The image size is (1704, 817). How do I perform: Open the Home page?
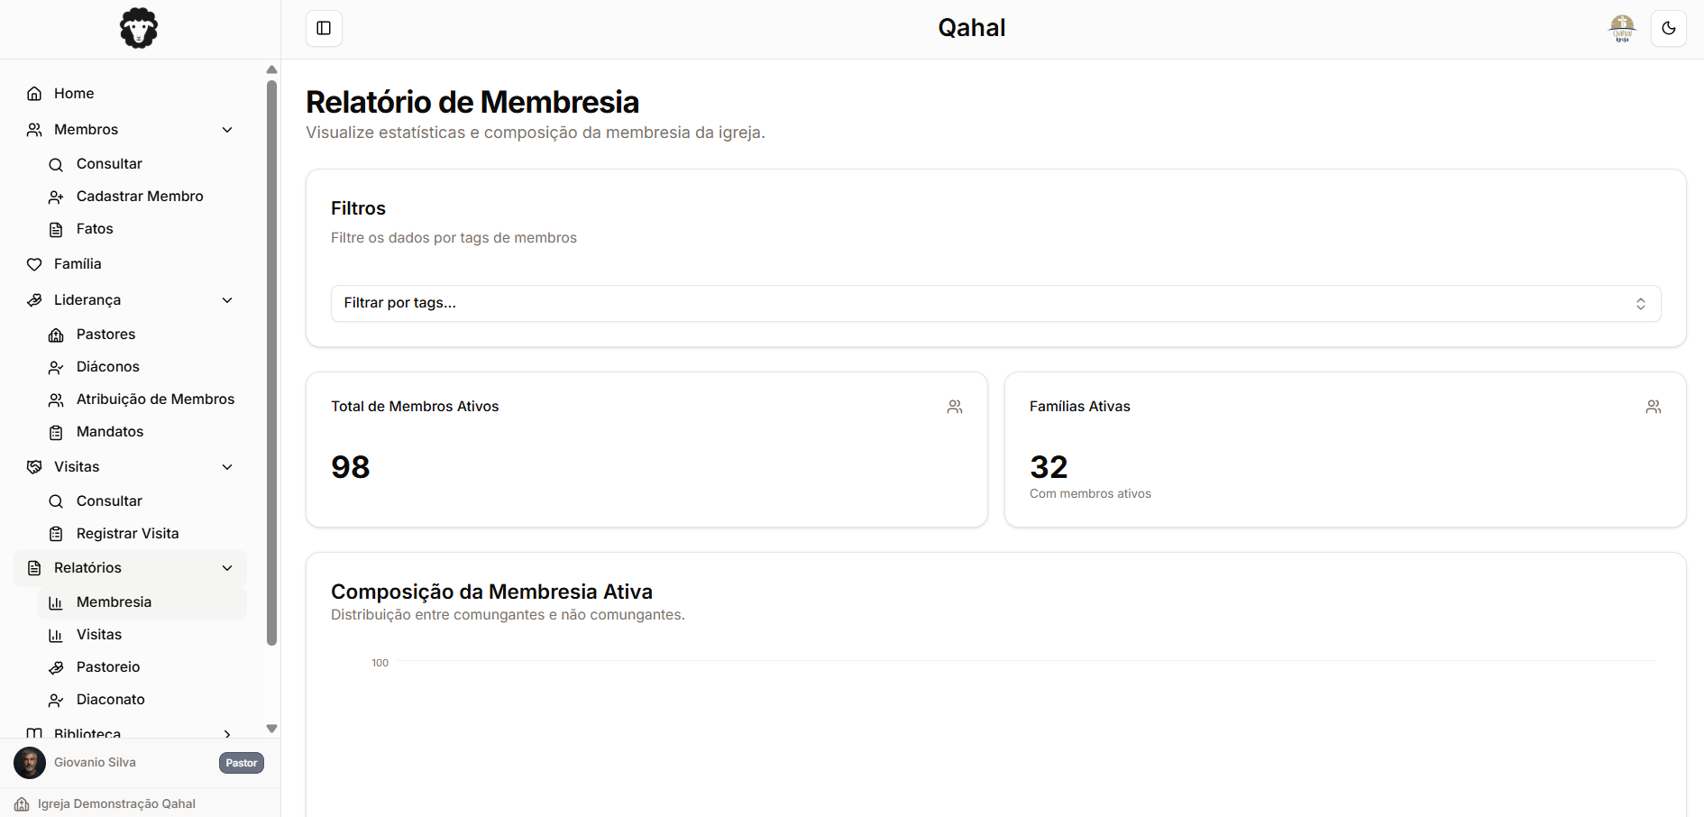(x=74, y=94)
